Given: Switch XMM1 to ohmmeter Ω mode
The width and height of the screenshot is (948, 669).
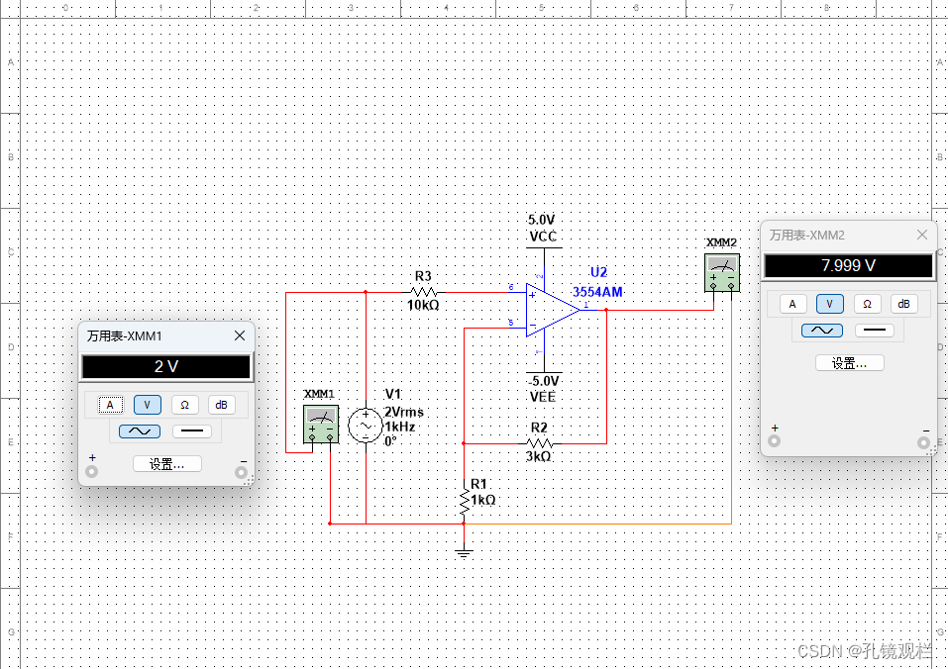Looking at the screenshot, I should (184, 405).
